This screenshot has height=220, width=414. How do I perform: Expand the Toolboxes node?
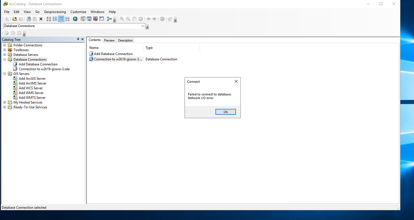pyautogui.click(x=5, y=50)
